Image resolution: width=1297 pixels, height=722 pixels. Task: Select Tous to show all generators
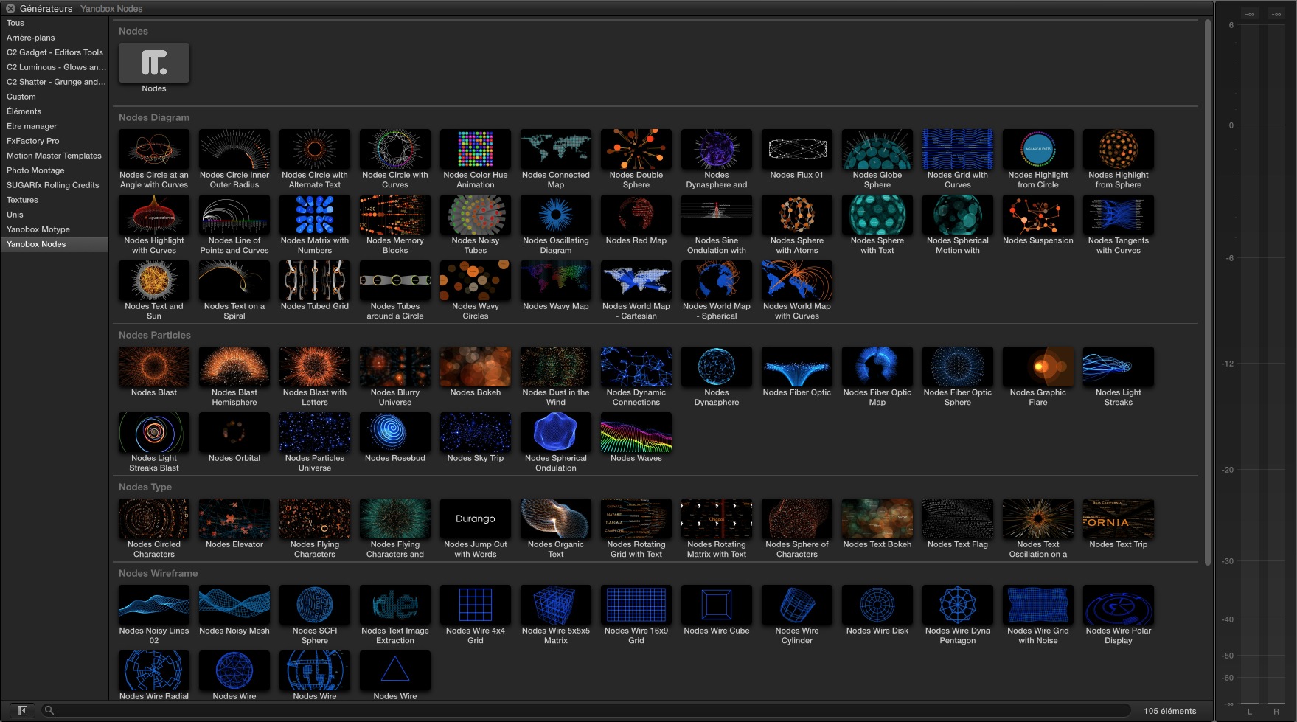pos(15,23)
